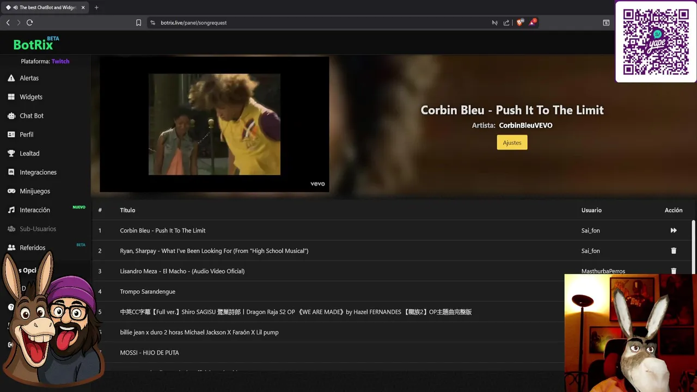Click the Referidos users icon
The height and width of the screenshot is (392, 697).
(x=11, y=248)
